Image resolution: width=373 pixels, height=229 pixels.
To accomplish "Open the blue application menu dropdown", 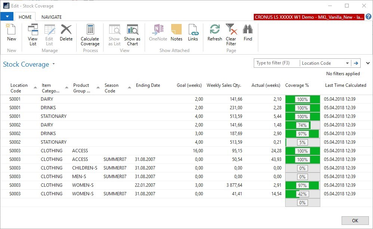I will coord(7,16).
